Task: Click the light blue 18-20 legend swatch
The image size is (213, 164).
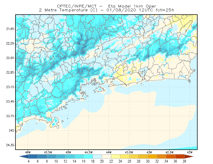Action: [x=97, y=157]
